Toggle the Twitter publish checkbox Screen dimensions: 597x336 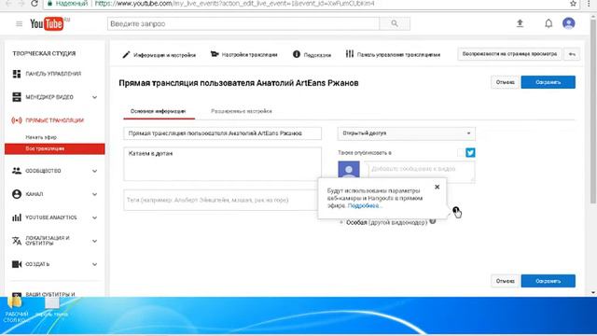pos(460,153)
